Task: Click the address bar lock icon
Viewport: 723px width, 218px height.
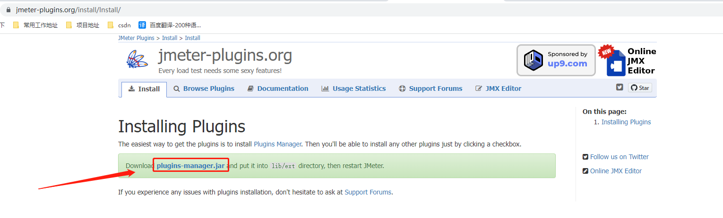Action: (x=8, y=10)
